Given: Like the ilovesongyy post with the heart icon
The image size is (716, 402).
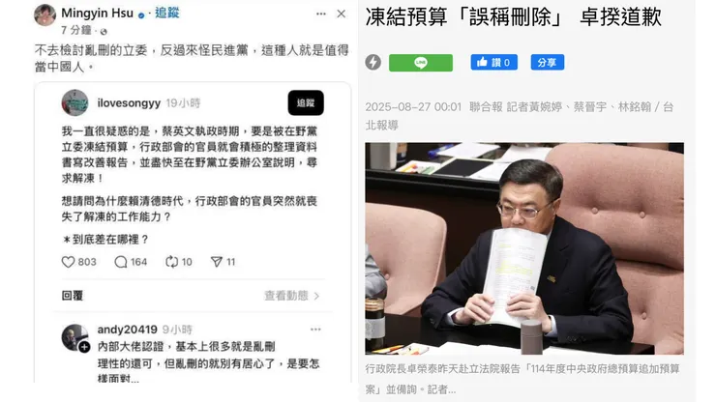Looking at the screenshot, I should pos(68,262).
